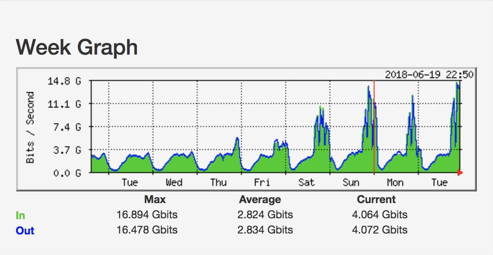Click the "Average" column header
This screenshot has width=493, height=255.
click(260, 200)
